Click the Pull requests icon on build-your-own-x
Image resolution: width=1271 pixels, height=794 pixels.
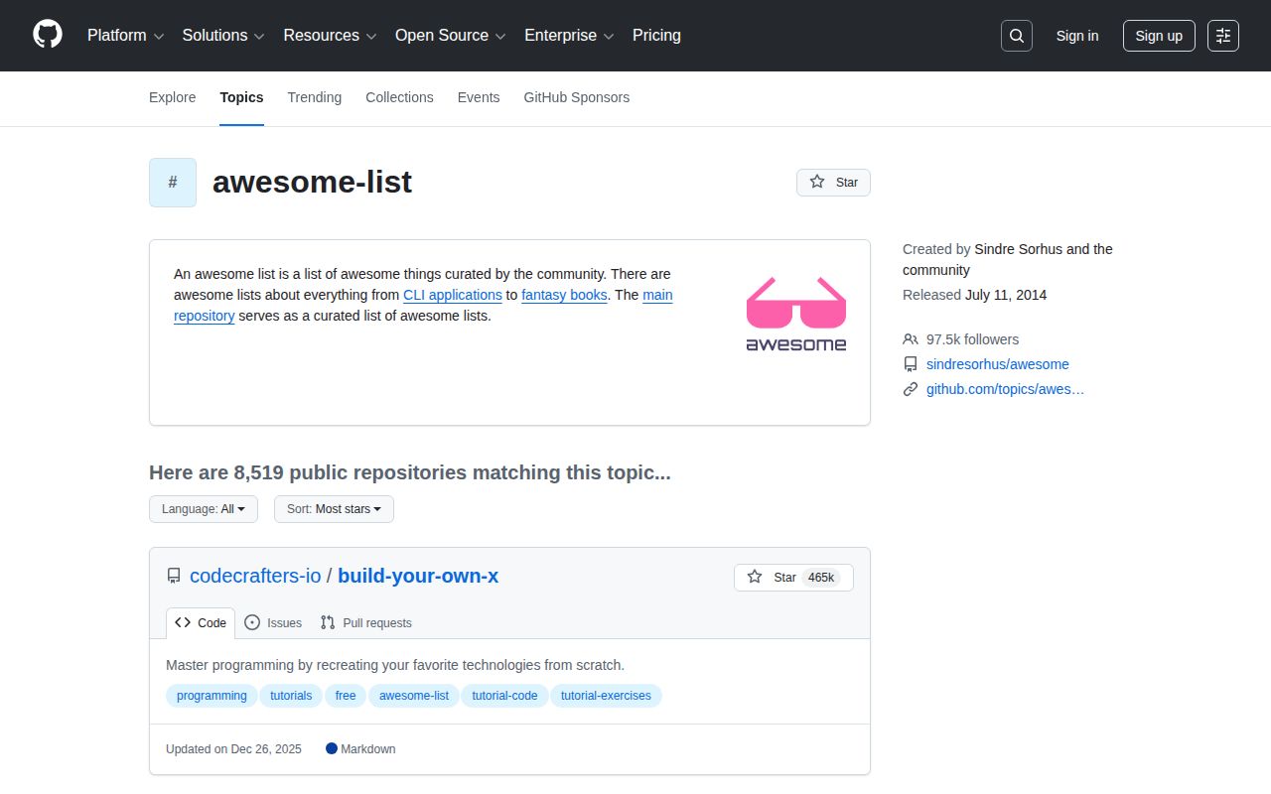coord(327,622)
